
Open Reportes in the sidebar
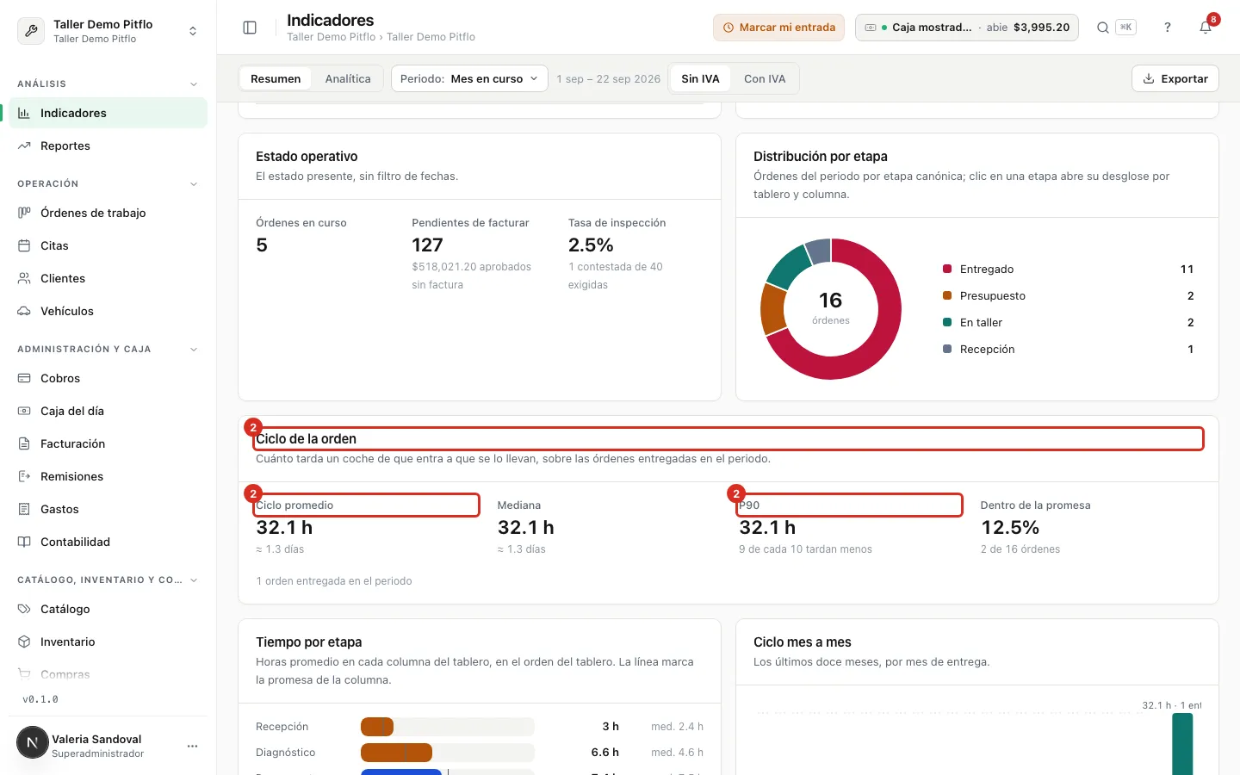pos(108,146)
